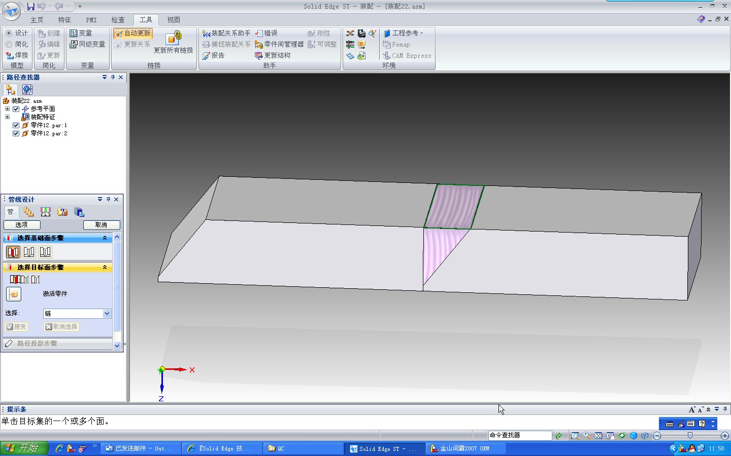Open the PMI ribbon tab
The image size is (731, 456).
91,20
